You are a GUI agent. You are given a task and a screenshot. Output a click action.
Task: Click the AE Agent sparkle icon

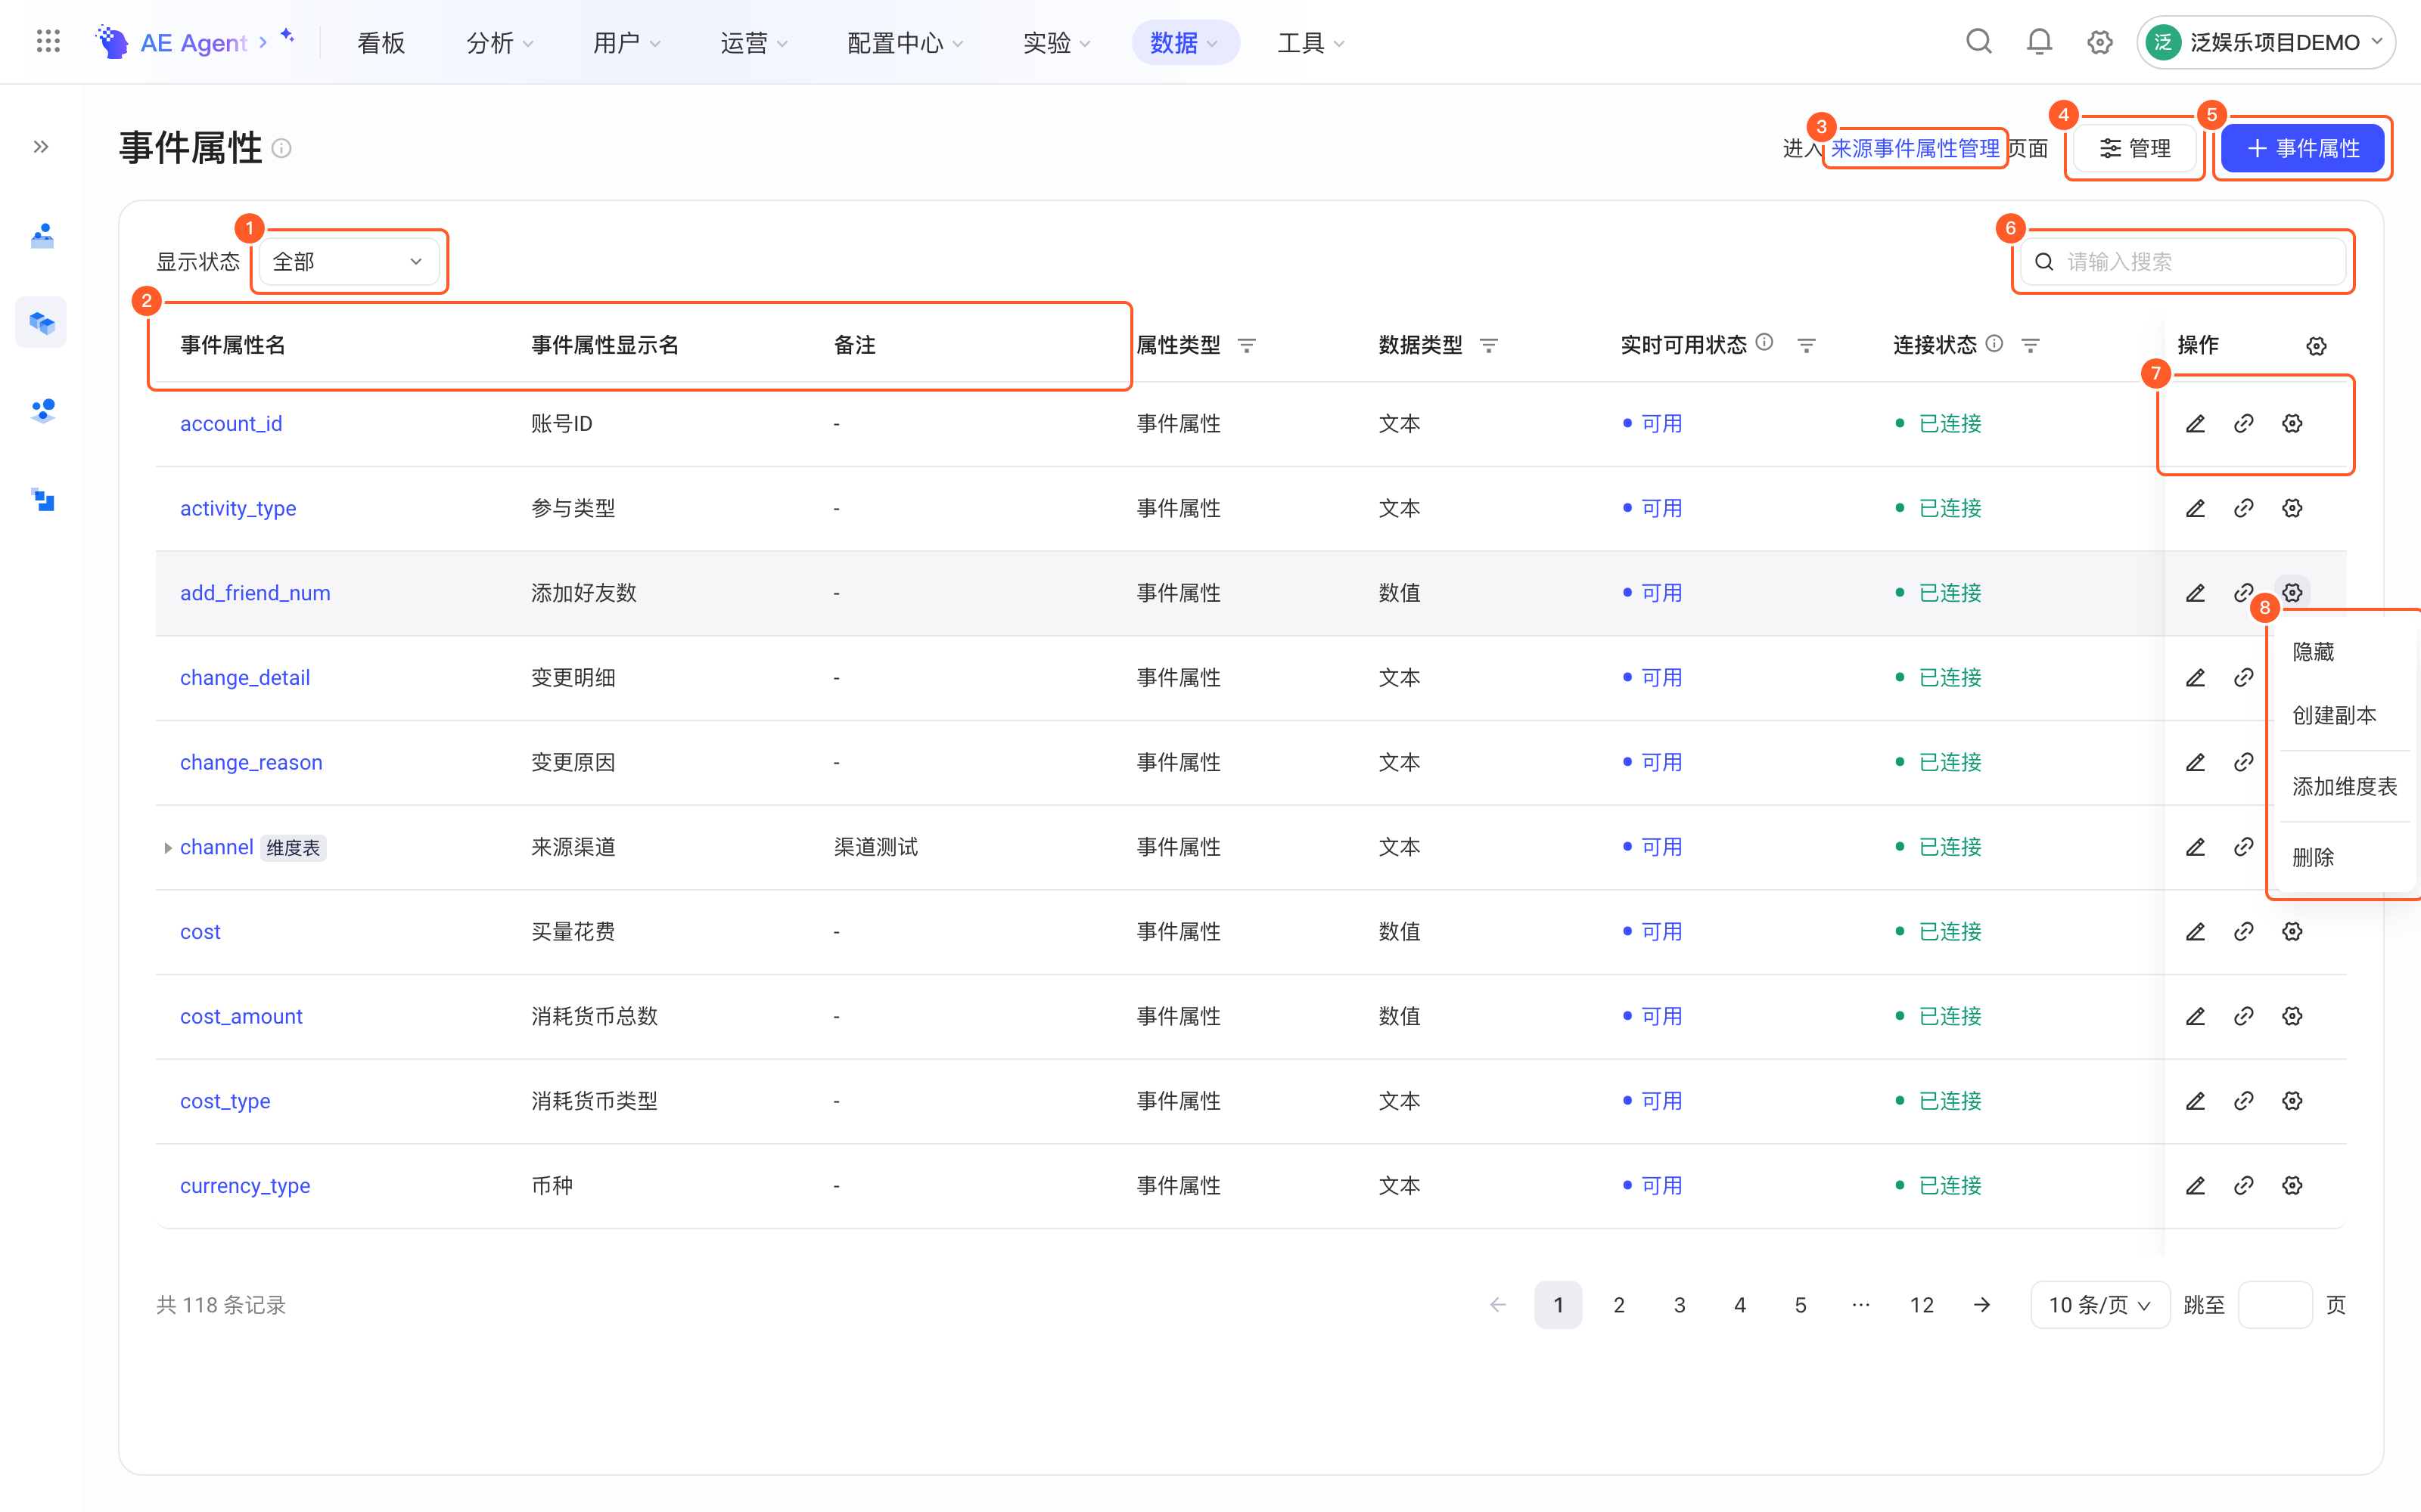pos(288,36)
